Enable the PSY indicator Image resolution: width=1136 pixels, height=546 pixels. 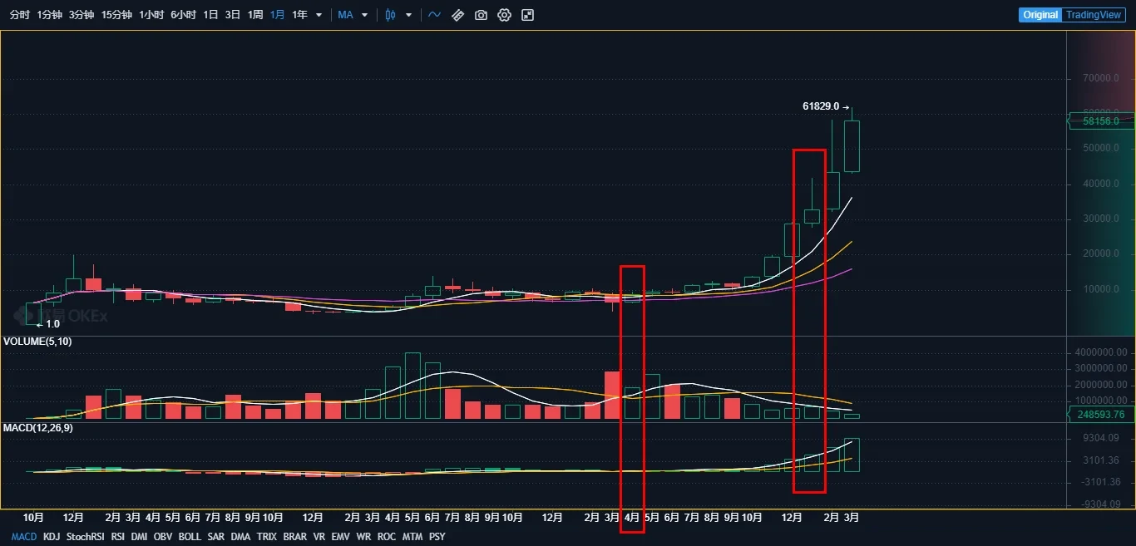[437, 537]
